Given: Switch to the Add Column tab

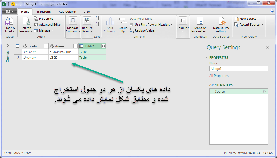Looking at the screenshot, I should click(x=67, y=12).
